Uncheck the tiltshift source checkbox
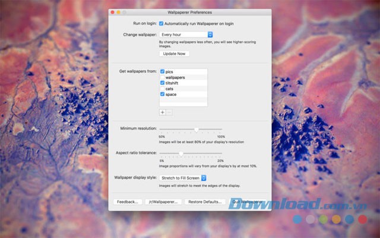 coord(163,83)
